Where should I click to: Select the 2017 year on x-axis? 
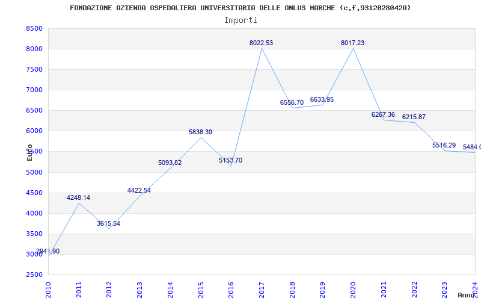(262, 290)
